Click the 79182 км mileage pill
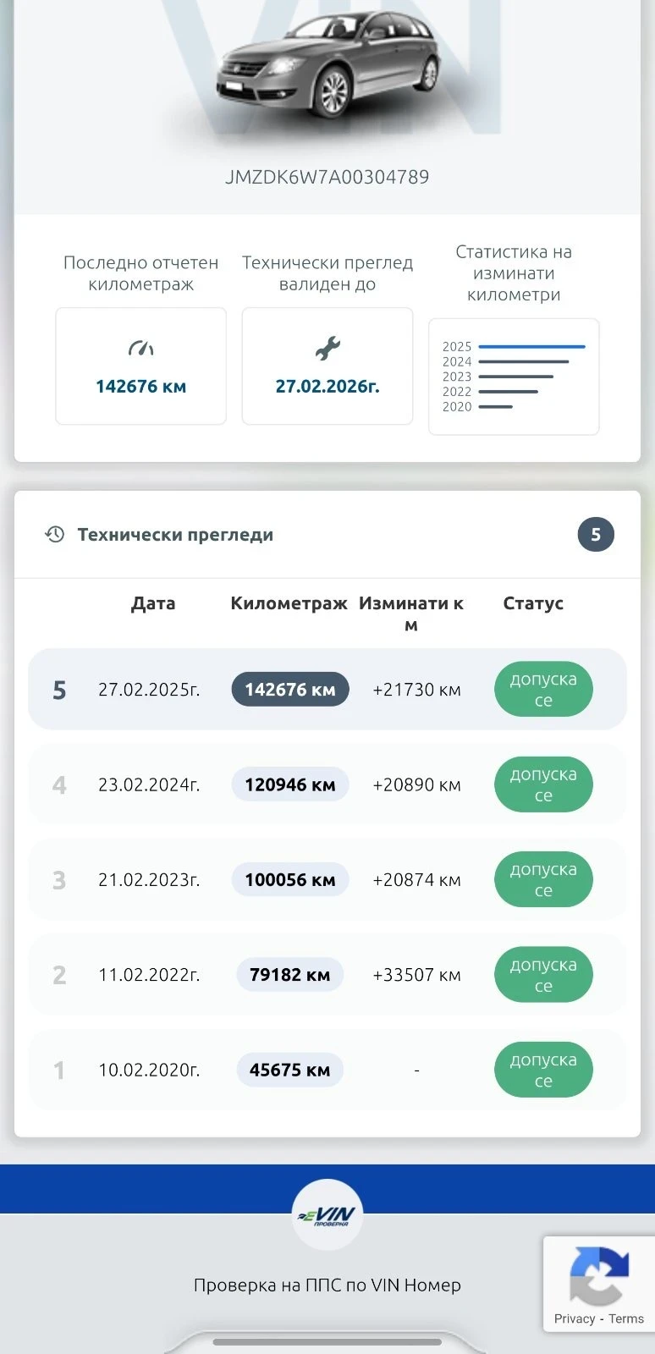The image size is (655, 1354). click(290, 975)
